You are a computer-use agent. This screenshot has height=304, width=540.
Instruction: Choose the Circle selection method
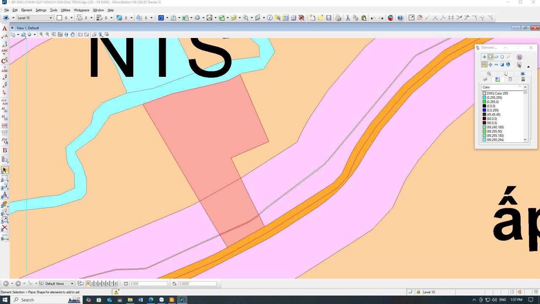click(502, 57)
